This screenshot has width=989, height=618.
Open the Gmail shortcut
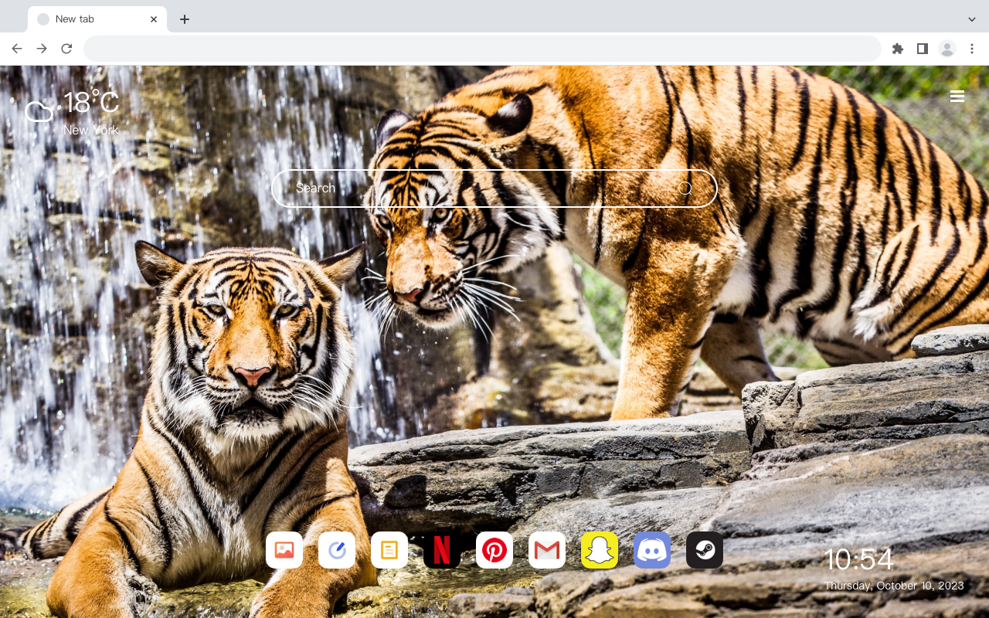coord(547,550)
